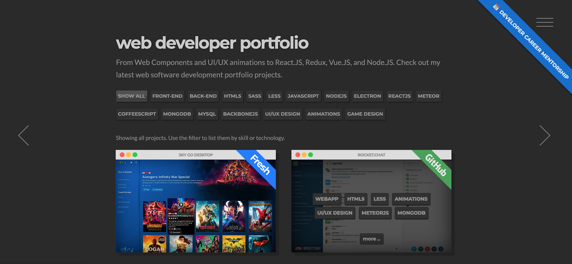Click the Fresh ribbon on Sky Go card

(x=260, y=165)
